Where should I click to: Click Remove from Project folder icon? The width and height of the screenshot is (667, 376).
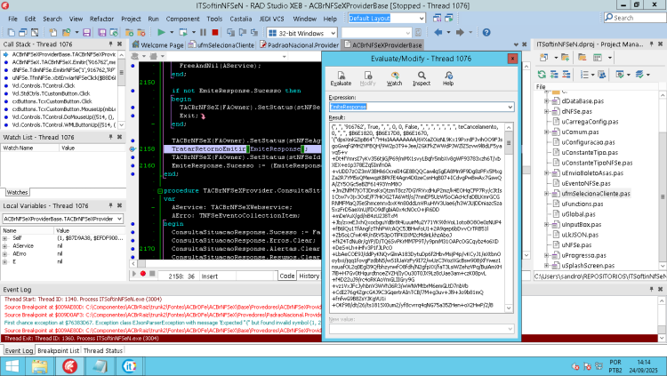[x=582, y=58]
